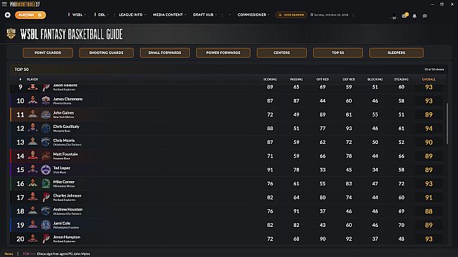Expand the League Info menu
The image size is (458, 257).
[132, 15]
